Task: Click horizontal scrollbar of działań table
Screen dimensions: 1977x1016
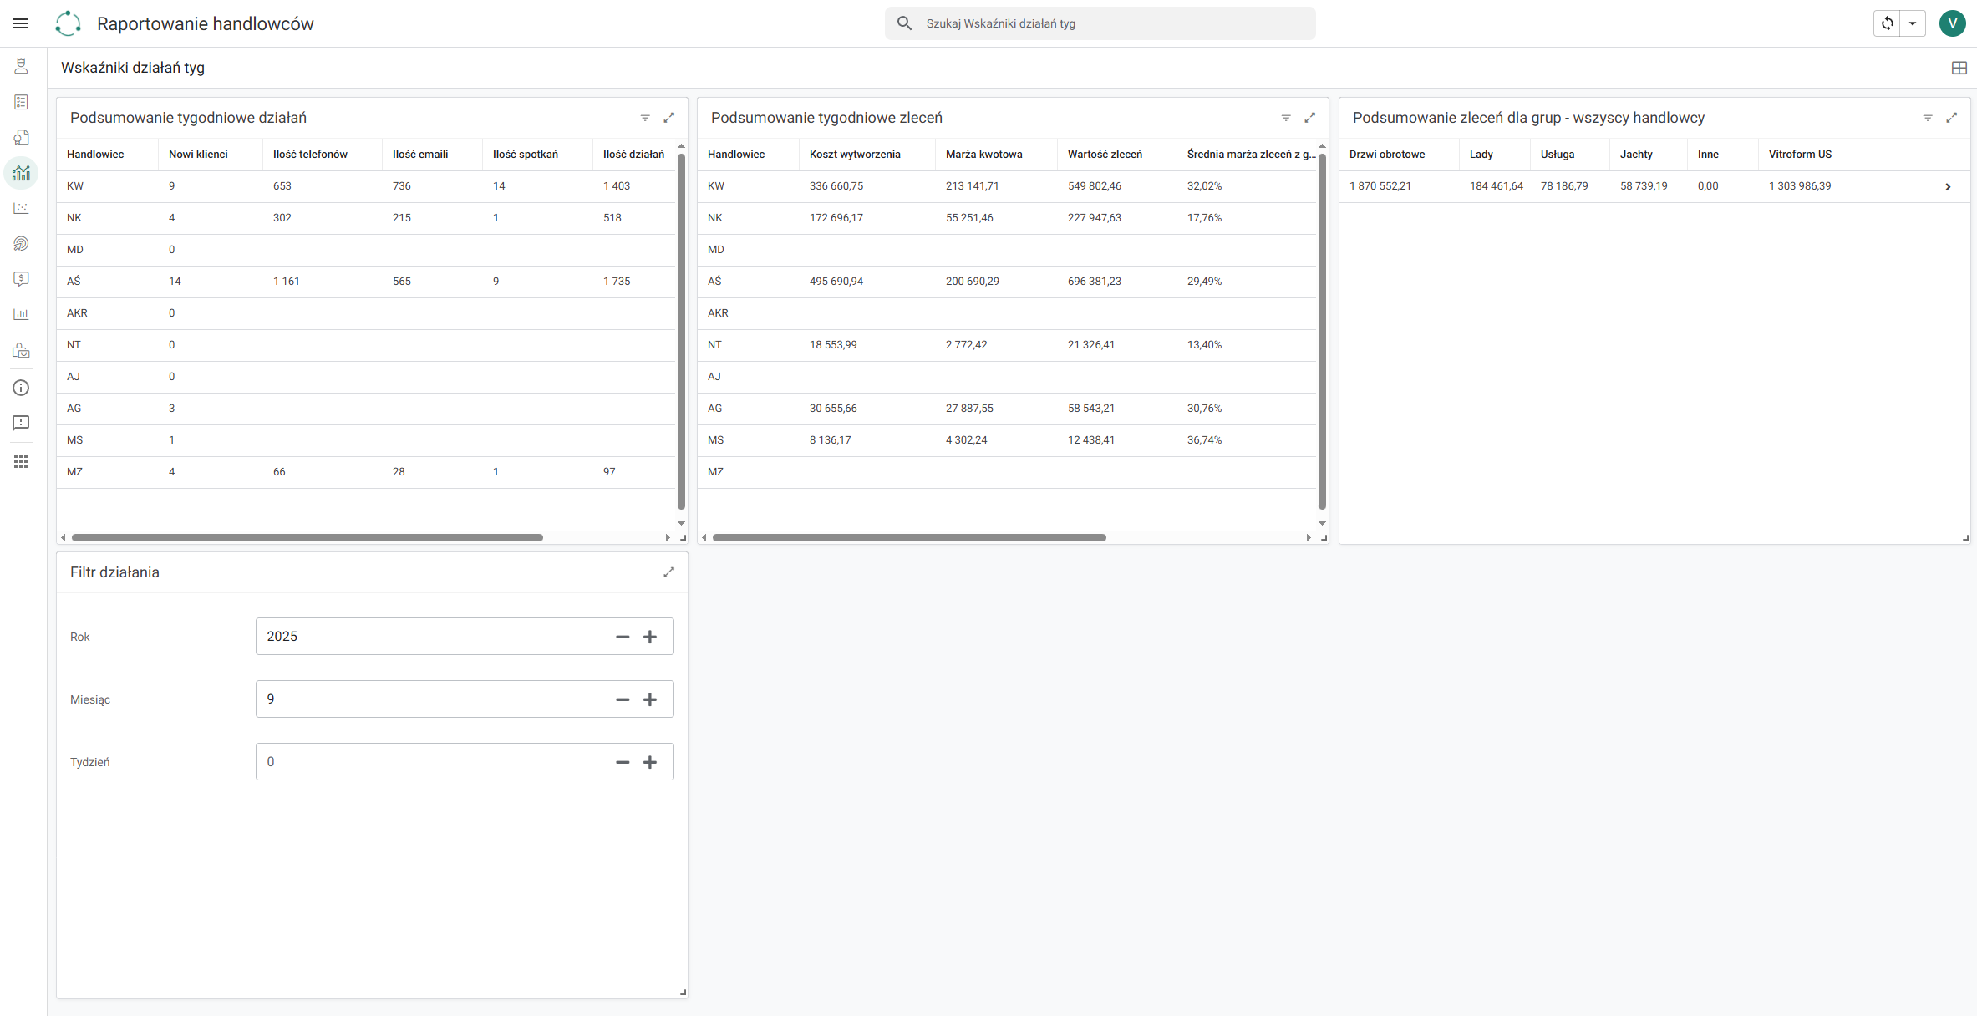Action: (307, 537)
